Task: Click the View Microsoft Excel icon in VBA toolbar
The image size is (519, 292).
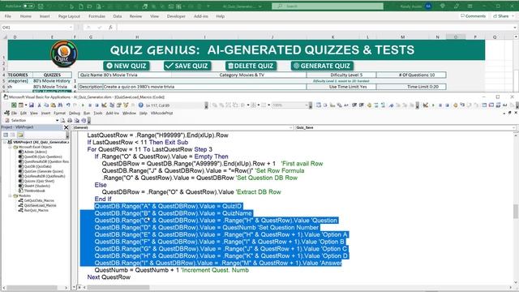Action: point(14,105)
